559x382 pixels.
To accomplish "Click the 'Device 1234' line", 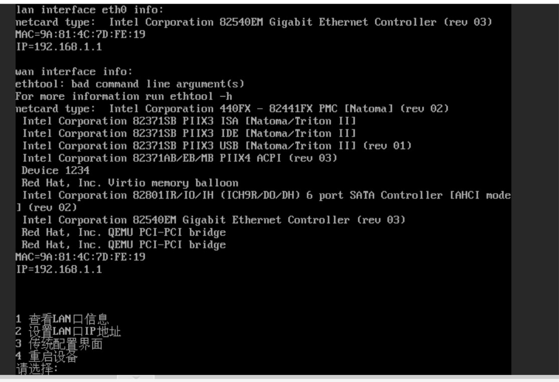I will pos(55,170).
